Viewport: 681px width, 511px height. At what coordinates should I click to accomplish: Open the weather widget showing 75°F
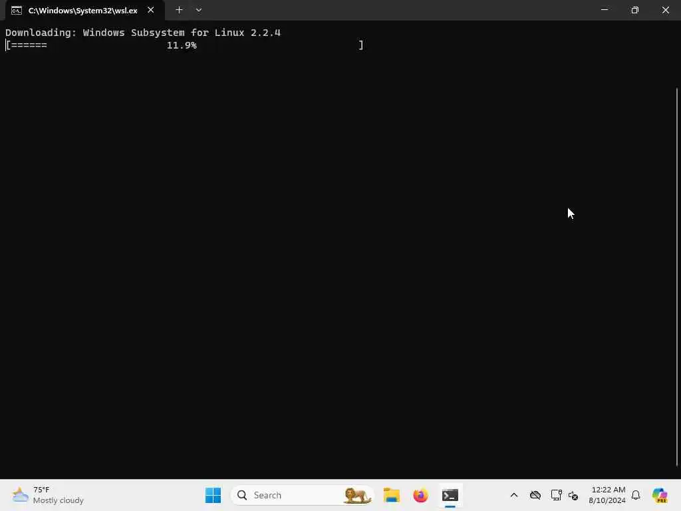click(48, 495)
